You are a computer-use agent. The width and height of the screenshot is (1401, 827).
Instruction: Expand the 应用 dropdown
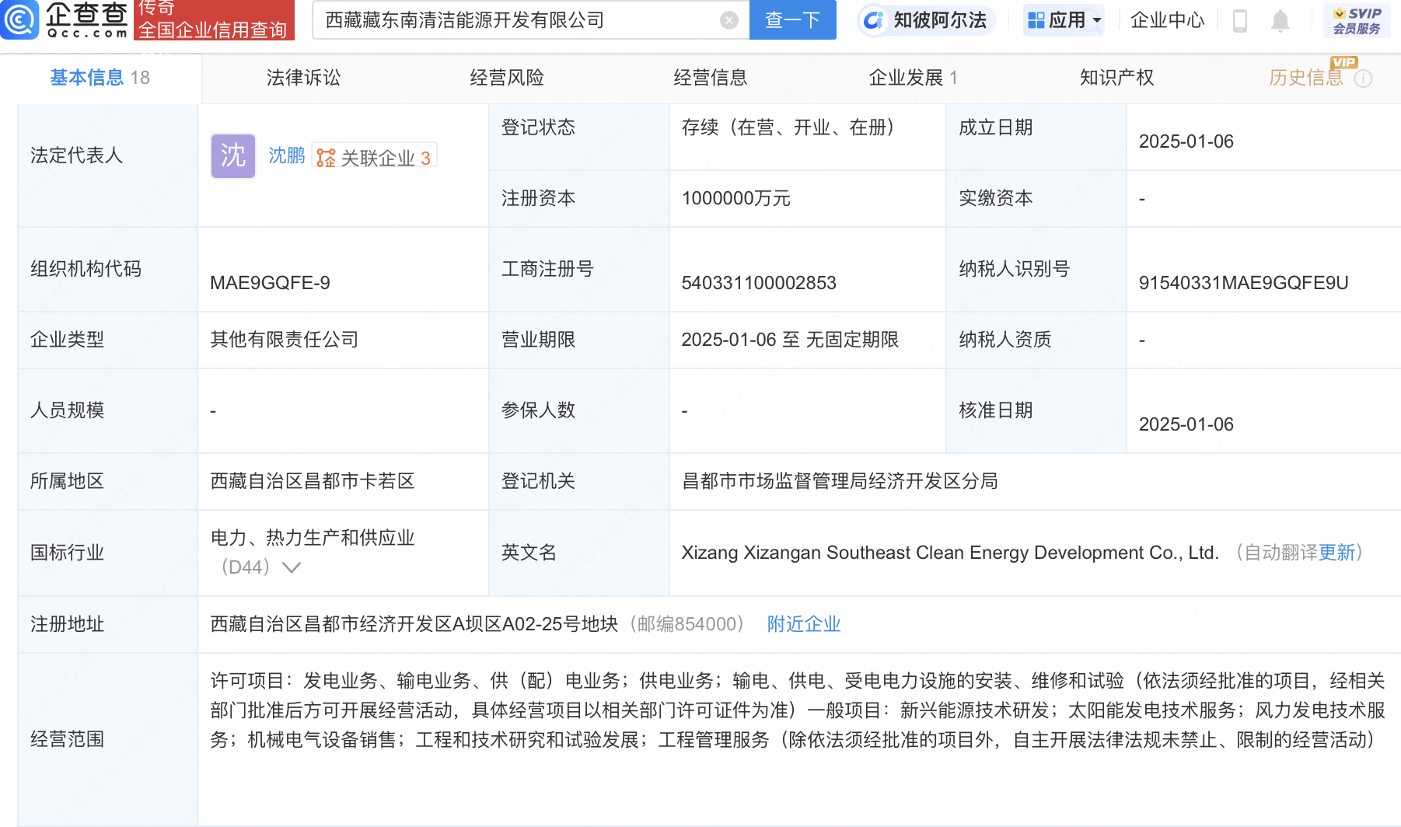tap(1064, 20)
